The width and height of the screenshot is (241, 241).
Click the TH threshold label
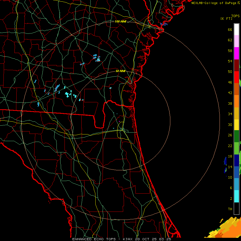click(x=230, y=209)
